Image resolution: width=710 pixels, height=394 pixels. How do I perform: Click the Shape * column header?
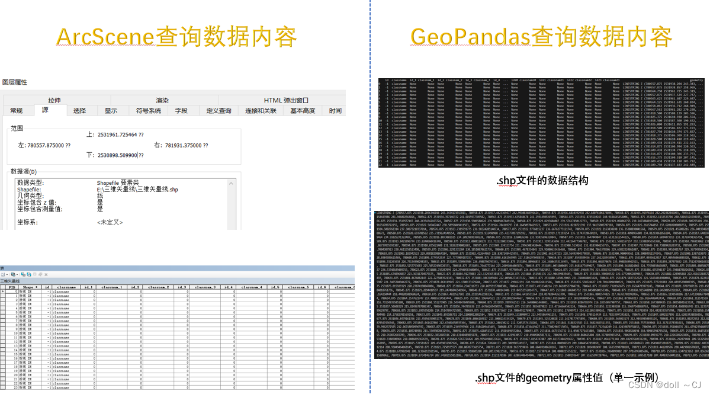(30, 287)
